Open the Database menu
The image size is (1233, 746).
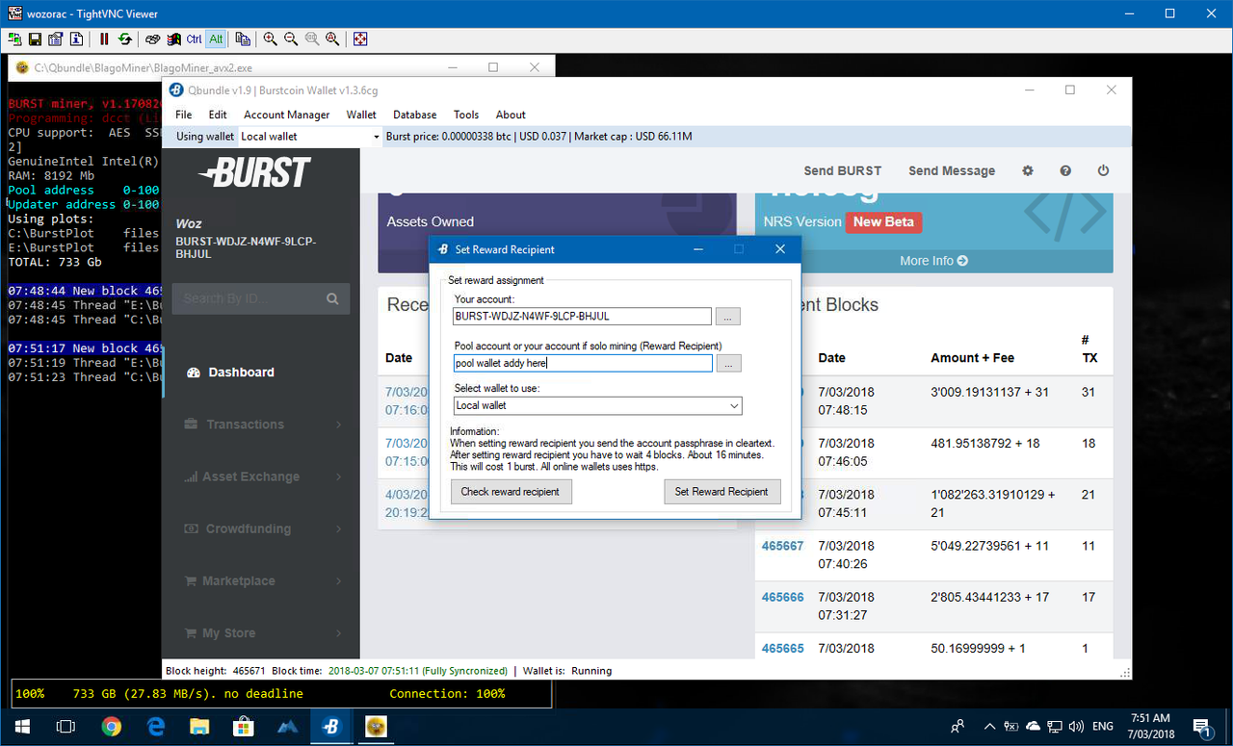coord(415,115)
